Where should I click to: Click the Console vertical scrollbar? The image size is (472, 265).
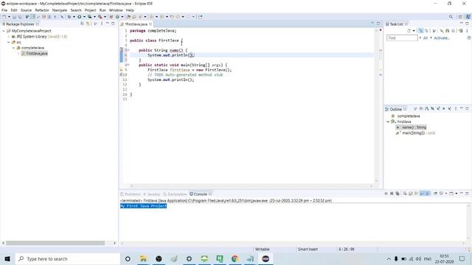[x=469, y=222]
